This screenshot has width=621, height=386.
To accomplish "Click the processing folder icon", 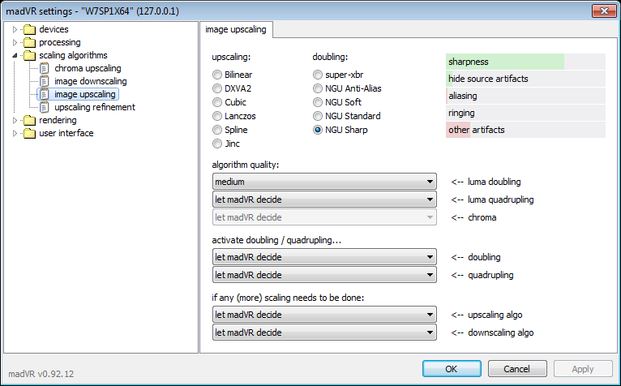I will tap(29, 42).
